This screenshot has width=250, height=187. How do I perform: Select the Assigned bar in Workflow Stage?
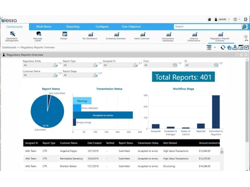155,126
